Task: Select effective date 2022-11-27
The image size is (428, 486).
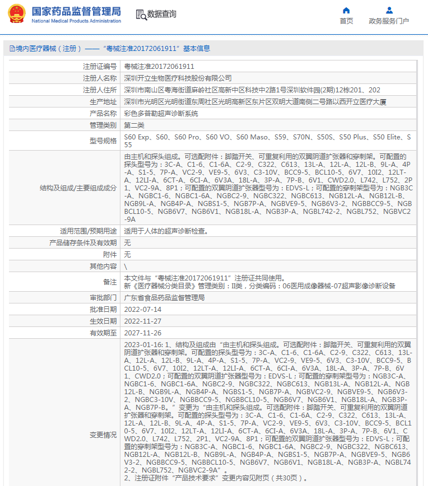Action: pyautogui.click(x=143, y=321)
